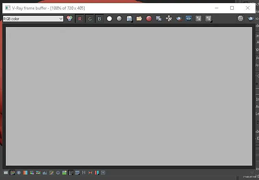Enable exposure correction aperture icon
259x180 pixels.
pyautogui.click(x=58, y=172)
